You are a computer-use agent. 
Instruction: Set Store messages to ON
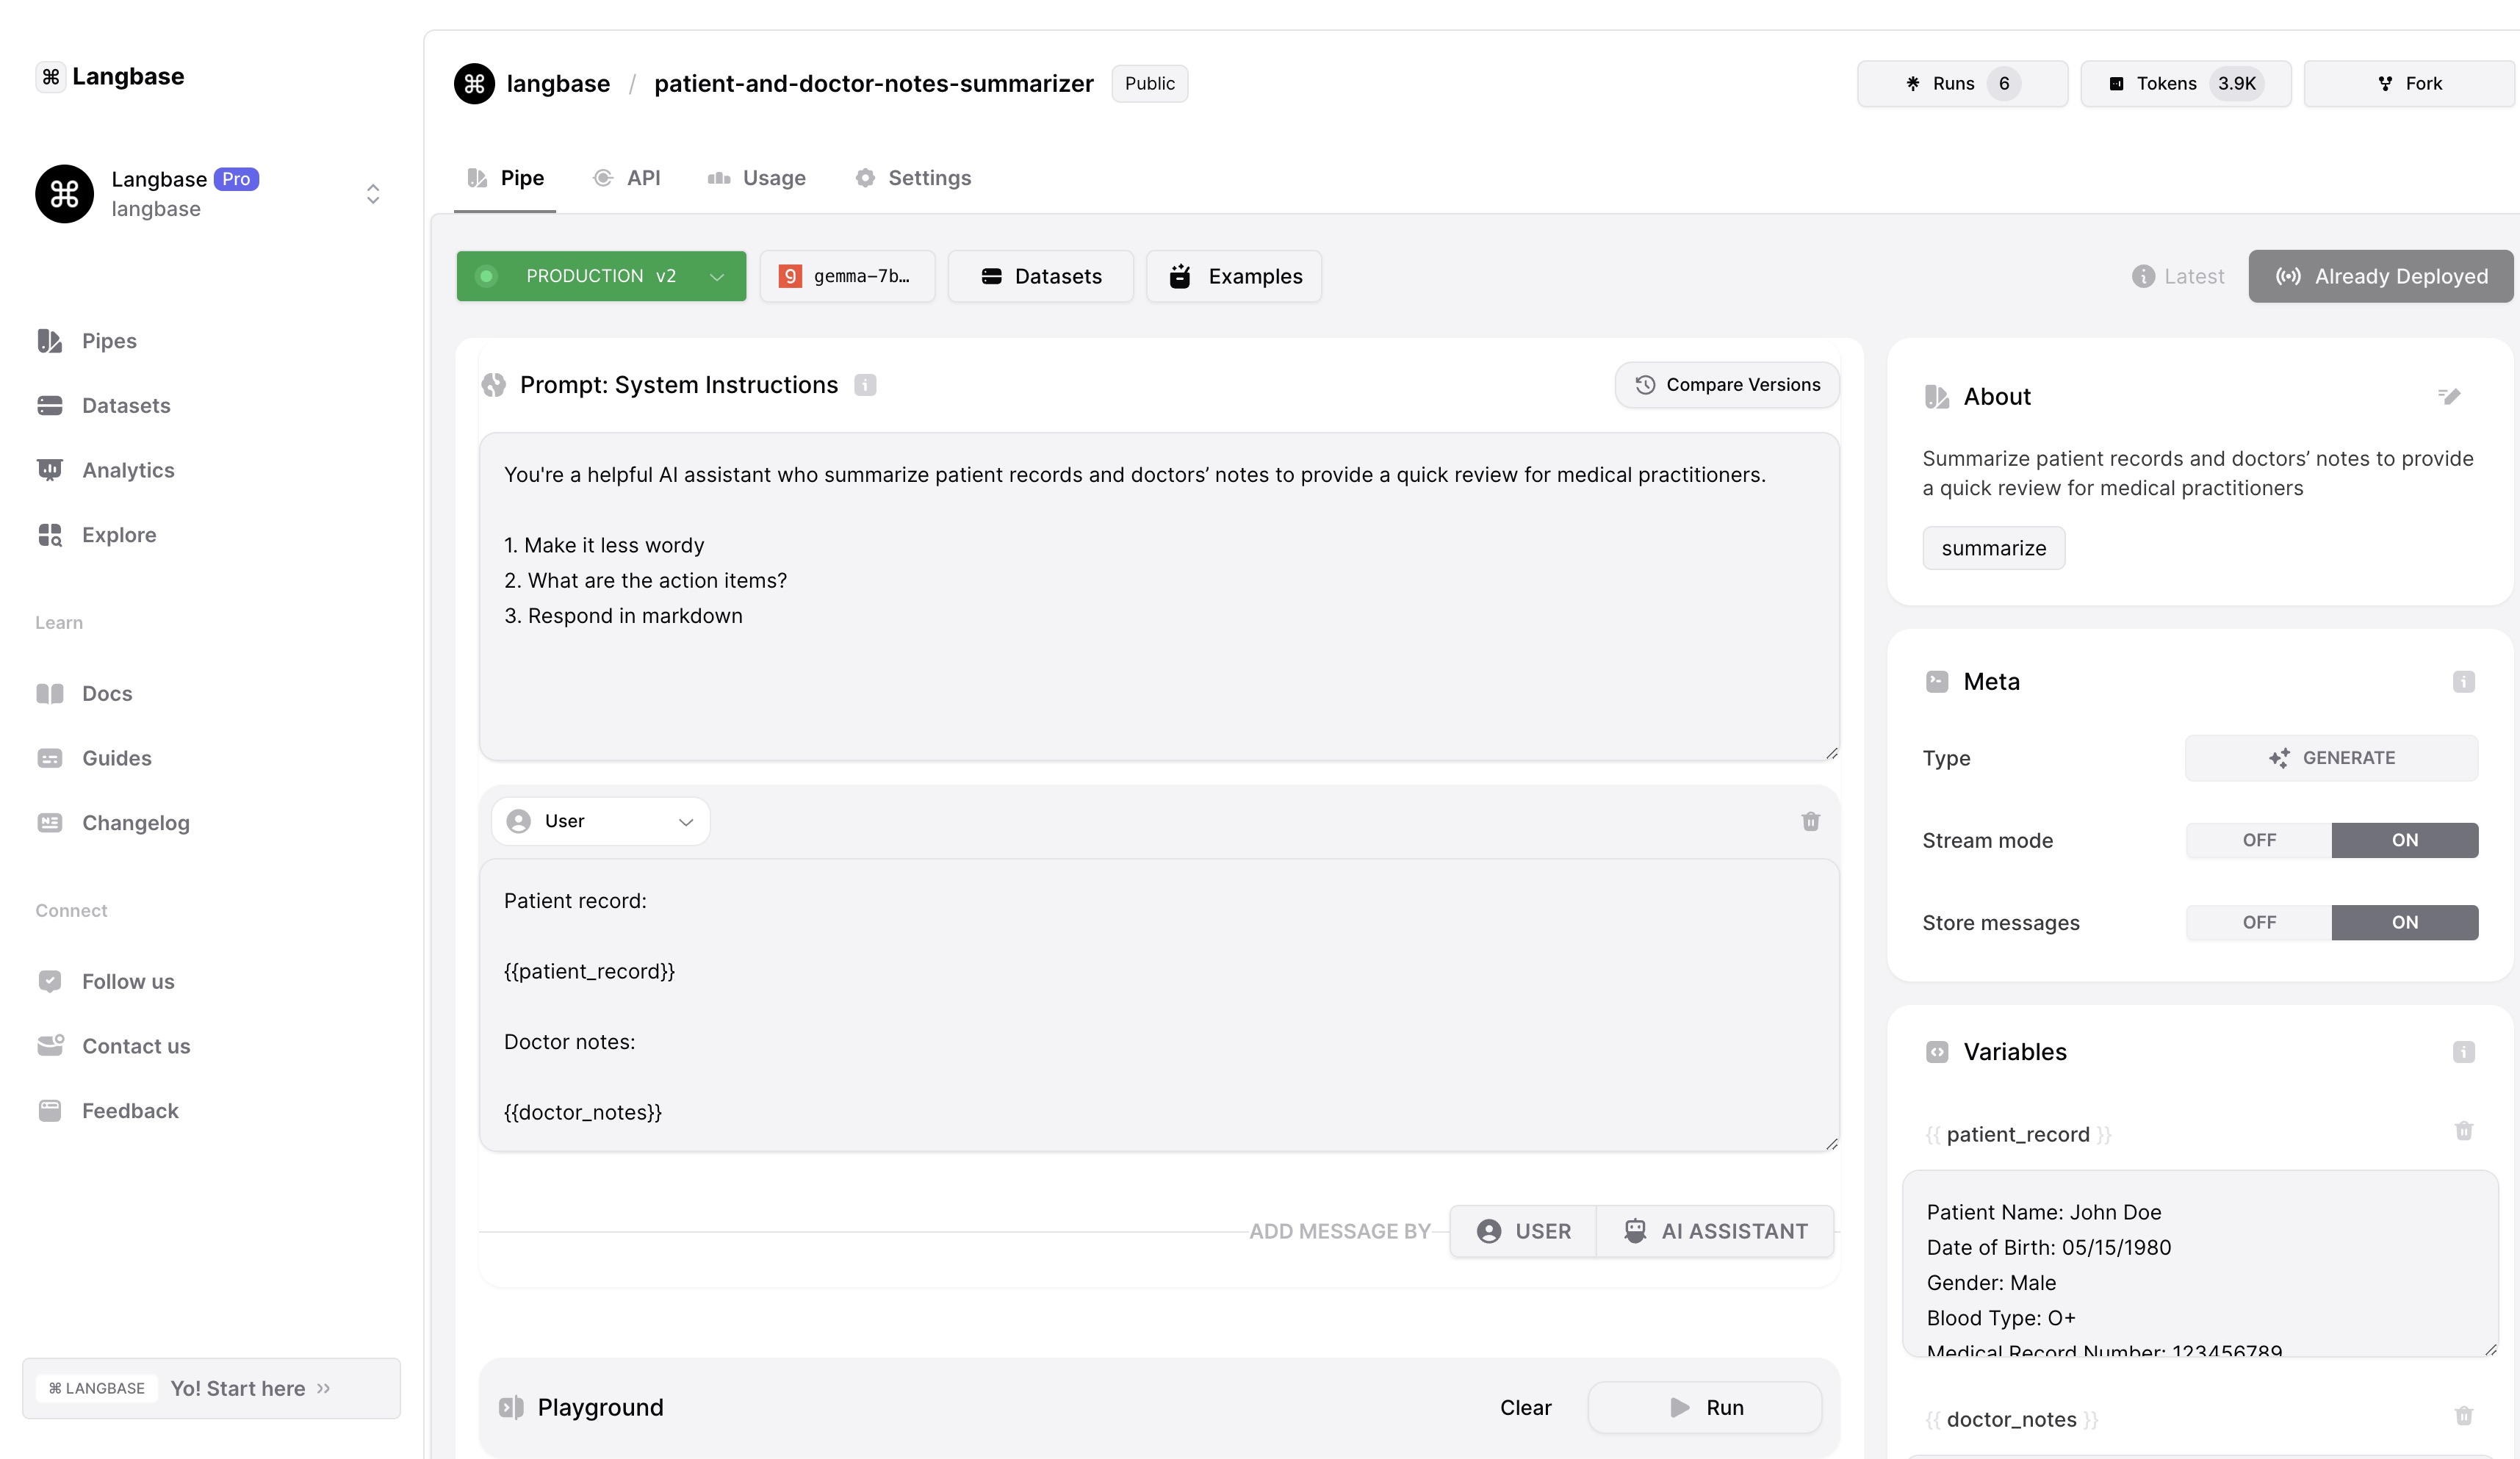[x=2404, y=922]
